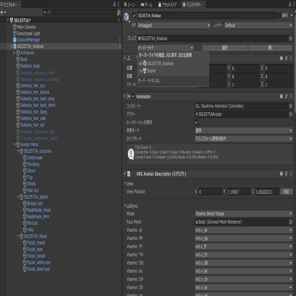
Task: Open Viseme PP dropdown vrc.v_pp
Action: click(x=244, y=238)
